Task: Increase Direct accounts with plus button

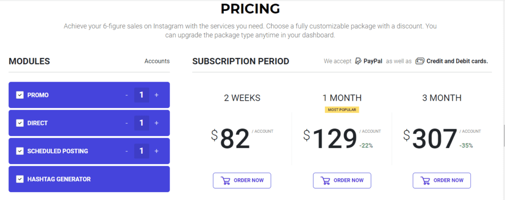Action: (x=156, y=123)
